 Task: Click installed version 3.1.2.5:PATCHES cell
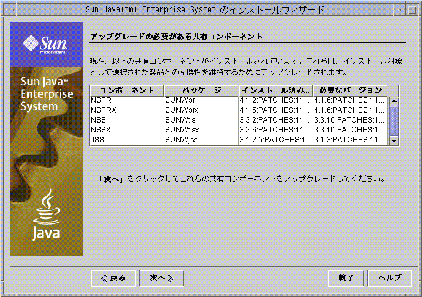click(x=276, y=140)
